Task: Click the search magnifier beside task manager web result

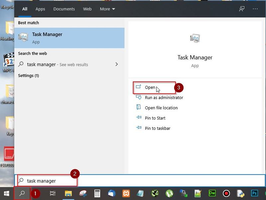Action: (x=21, y=64)
